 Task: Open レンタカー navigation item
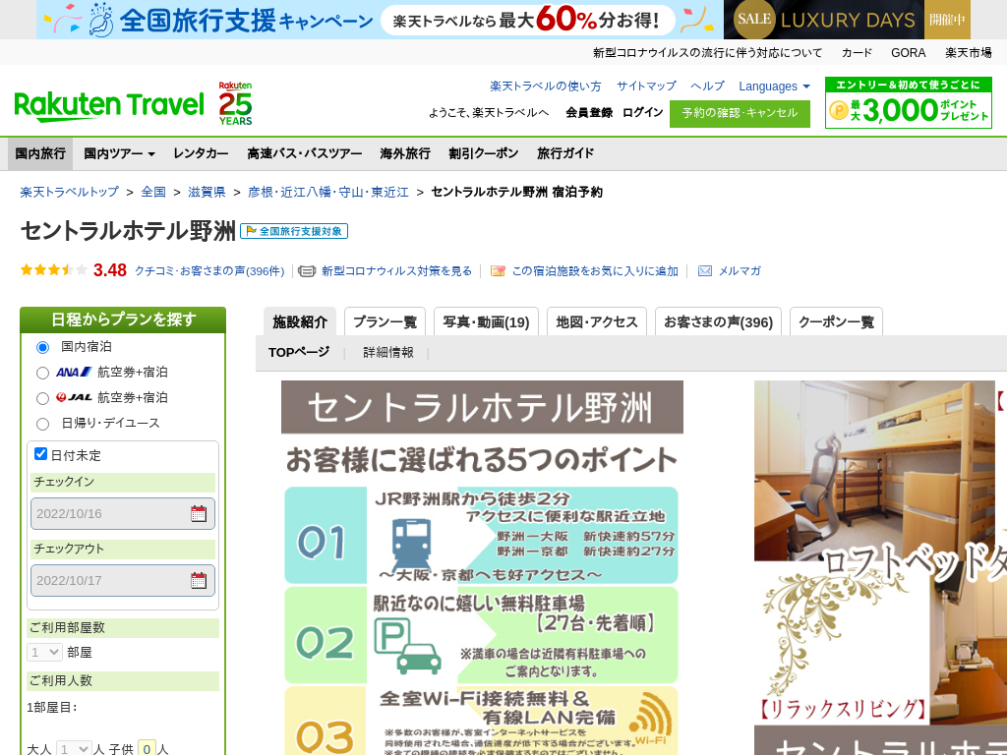coord(201,153)
